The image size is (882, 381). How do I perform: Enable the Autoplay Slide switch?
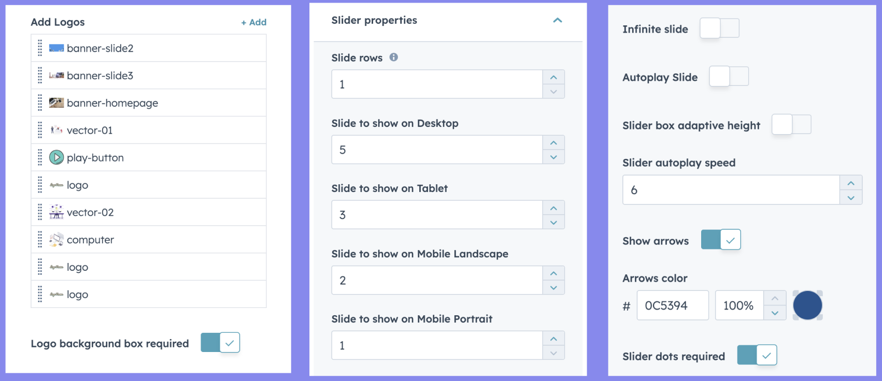(729, 77)
